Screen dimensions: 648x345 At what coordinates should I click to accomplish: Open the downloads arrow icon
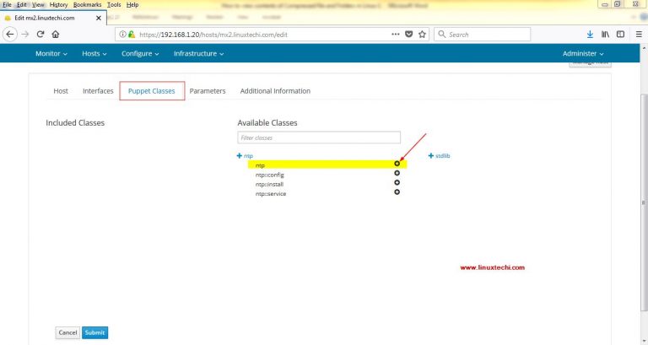tap(590, 35)
